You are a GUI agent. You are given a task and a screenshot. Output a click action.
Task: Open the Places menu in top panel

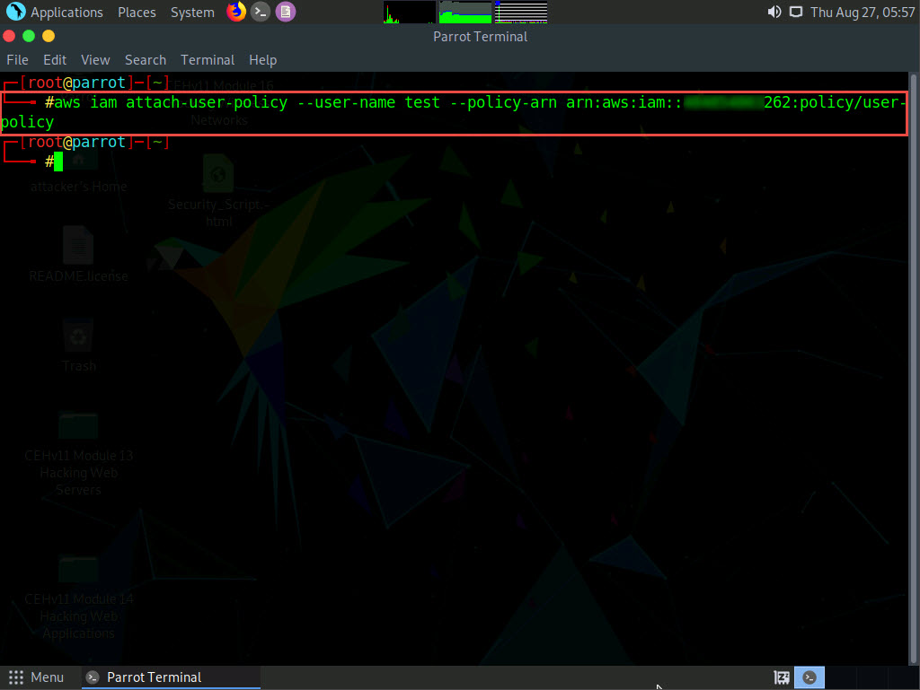click(x=137, y=13)
